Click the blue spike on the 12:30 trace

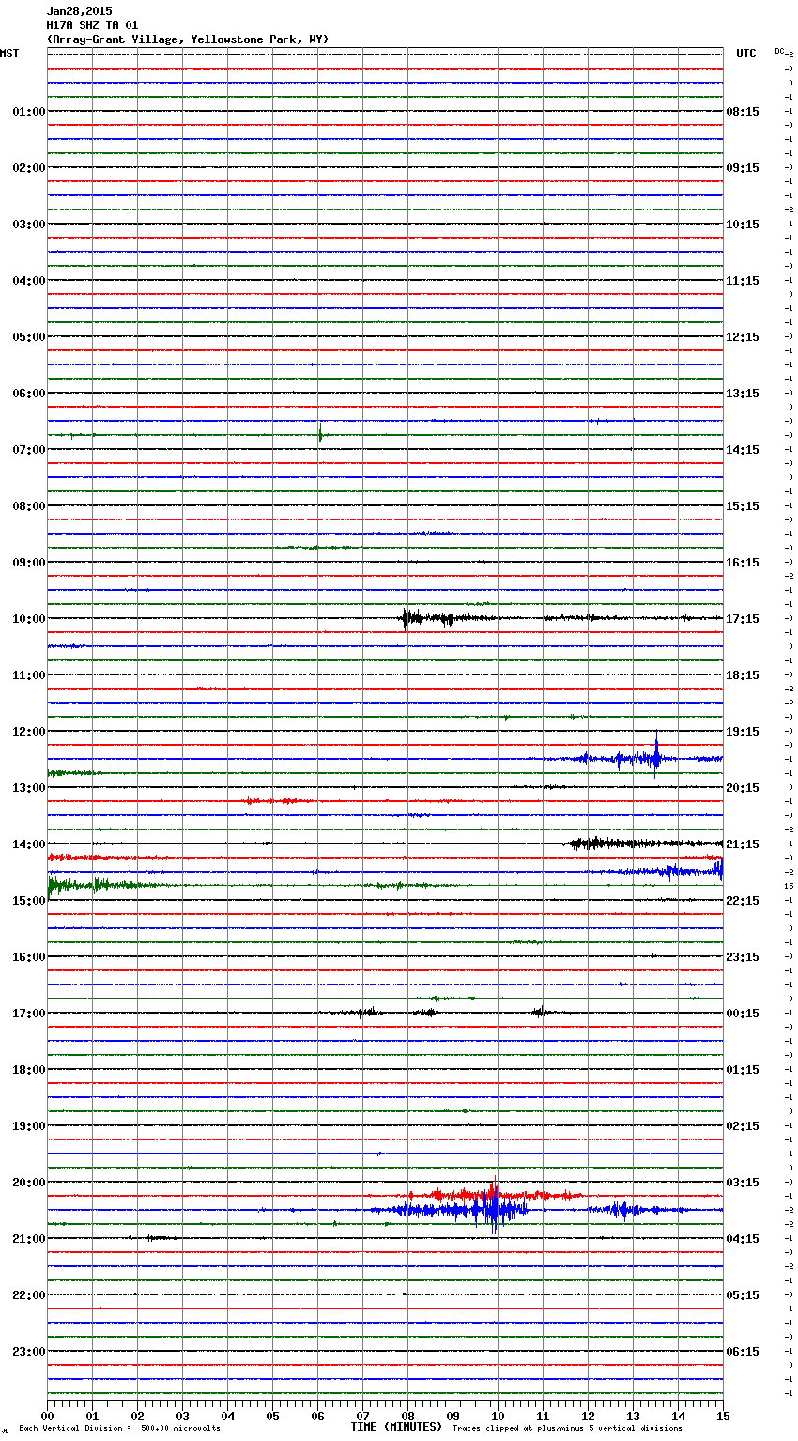[656, 756]
